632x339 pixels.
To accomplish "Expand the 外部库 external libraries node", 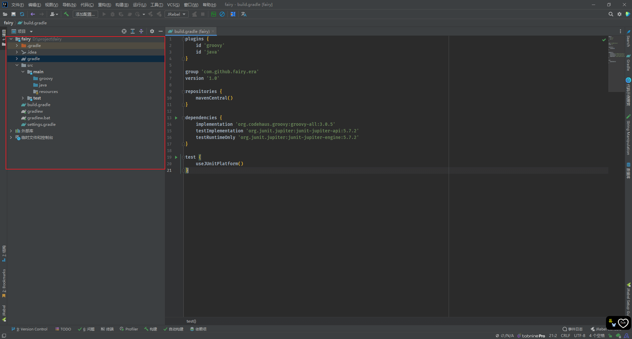I will tap(11, 131).
